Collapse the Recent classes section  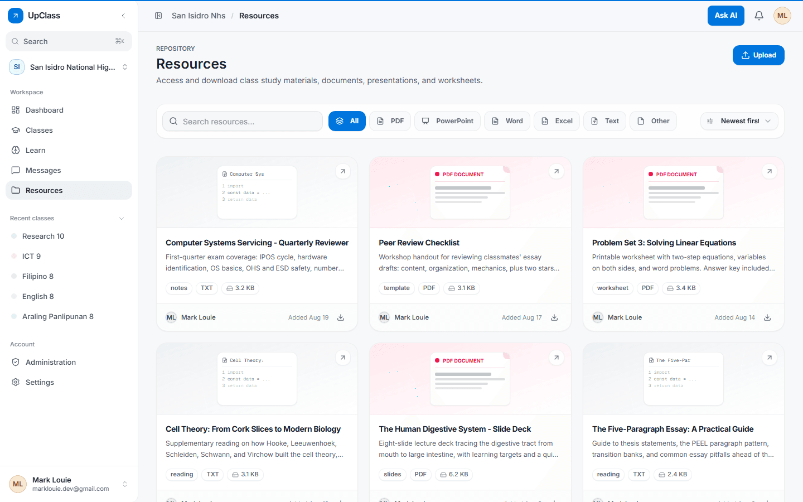click(122, 218)
